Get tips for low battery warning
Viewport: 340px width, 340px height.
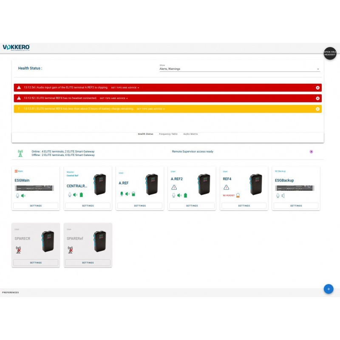click(150, 109)
